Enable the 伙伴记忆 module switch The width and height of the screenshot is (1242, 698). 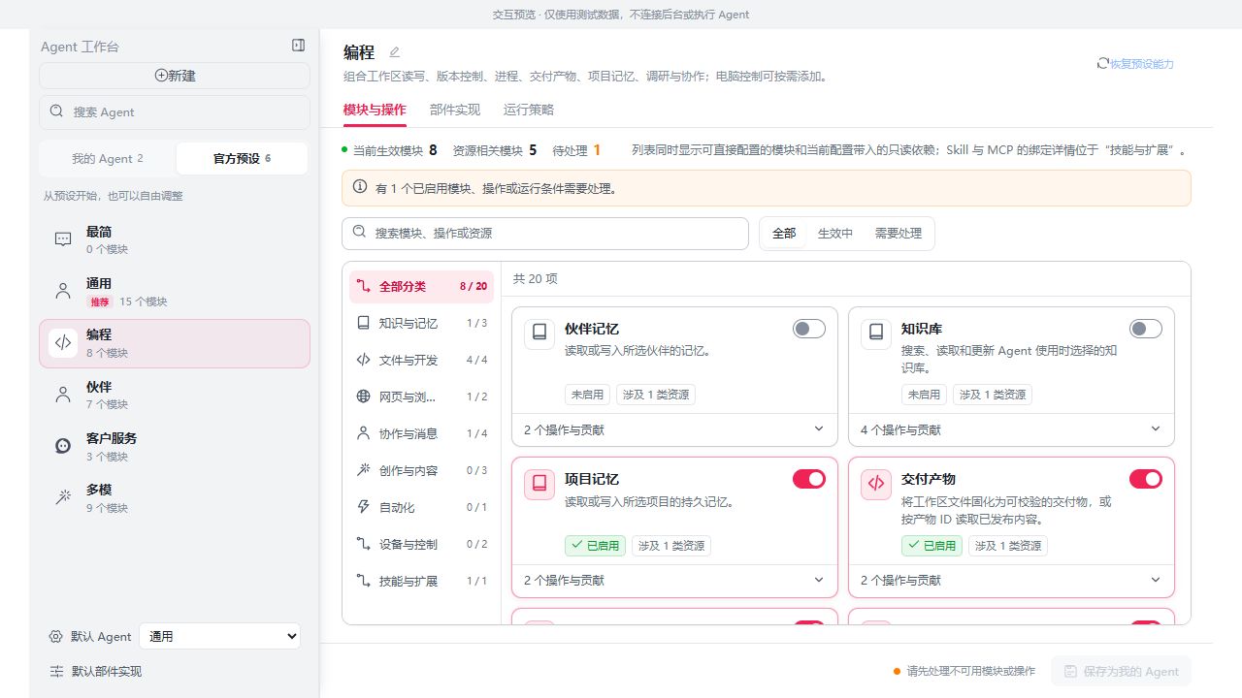tap(809, 329)
